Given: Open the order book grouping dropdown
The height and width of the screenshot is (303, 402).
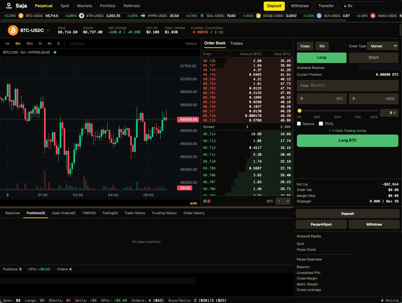Looking at the screenshot, I should click(x=283, y=201).
